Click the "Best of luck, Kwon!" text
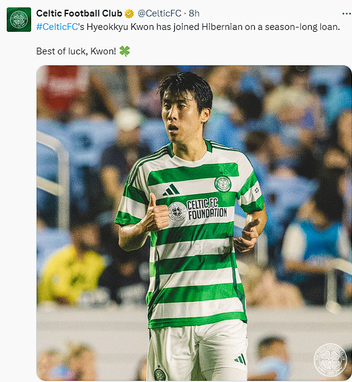 click(76, 51)
